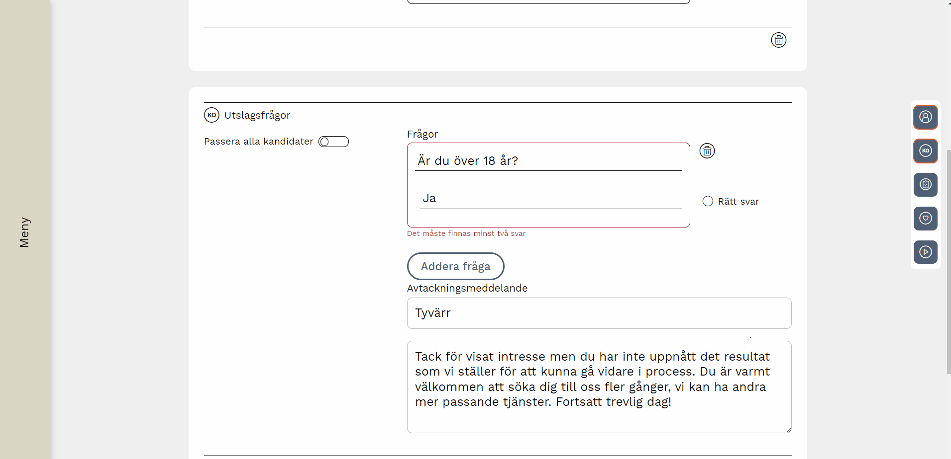Delete the question 'Är du över 18 år?'

click(x=707, y=151)
